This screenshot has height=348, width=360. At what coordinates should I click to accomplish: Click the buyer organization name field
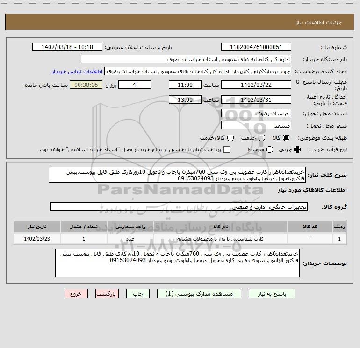click(x=186, y=59)
